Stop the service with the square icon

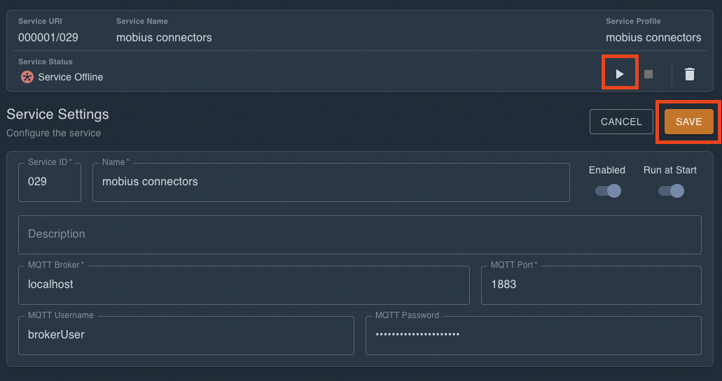point(648,73)
